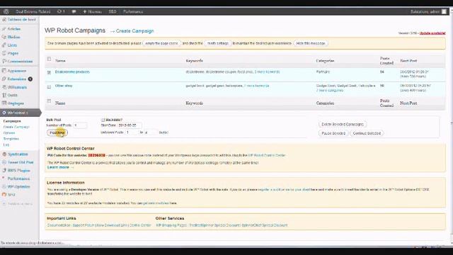Viewport: 453px width, 255px height.
Task: Click the first Between Posts input field
Action: 132,132
